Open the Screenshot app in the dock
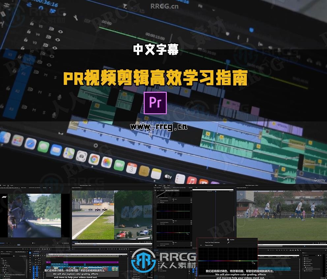The height and width of the screenshot is (279, 327). click(81, 156)
